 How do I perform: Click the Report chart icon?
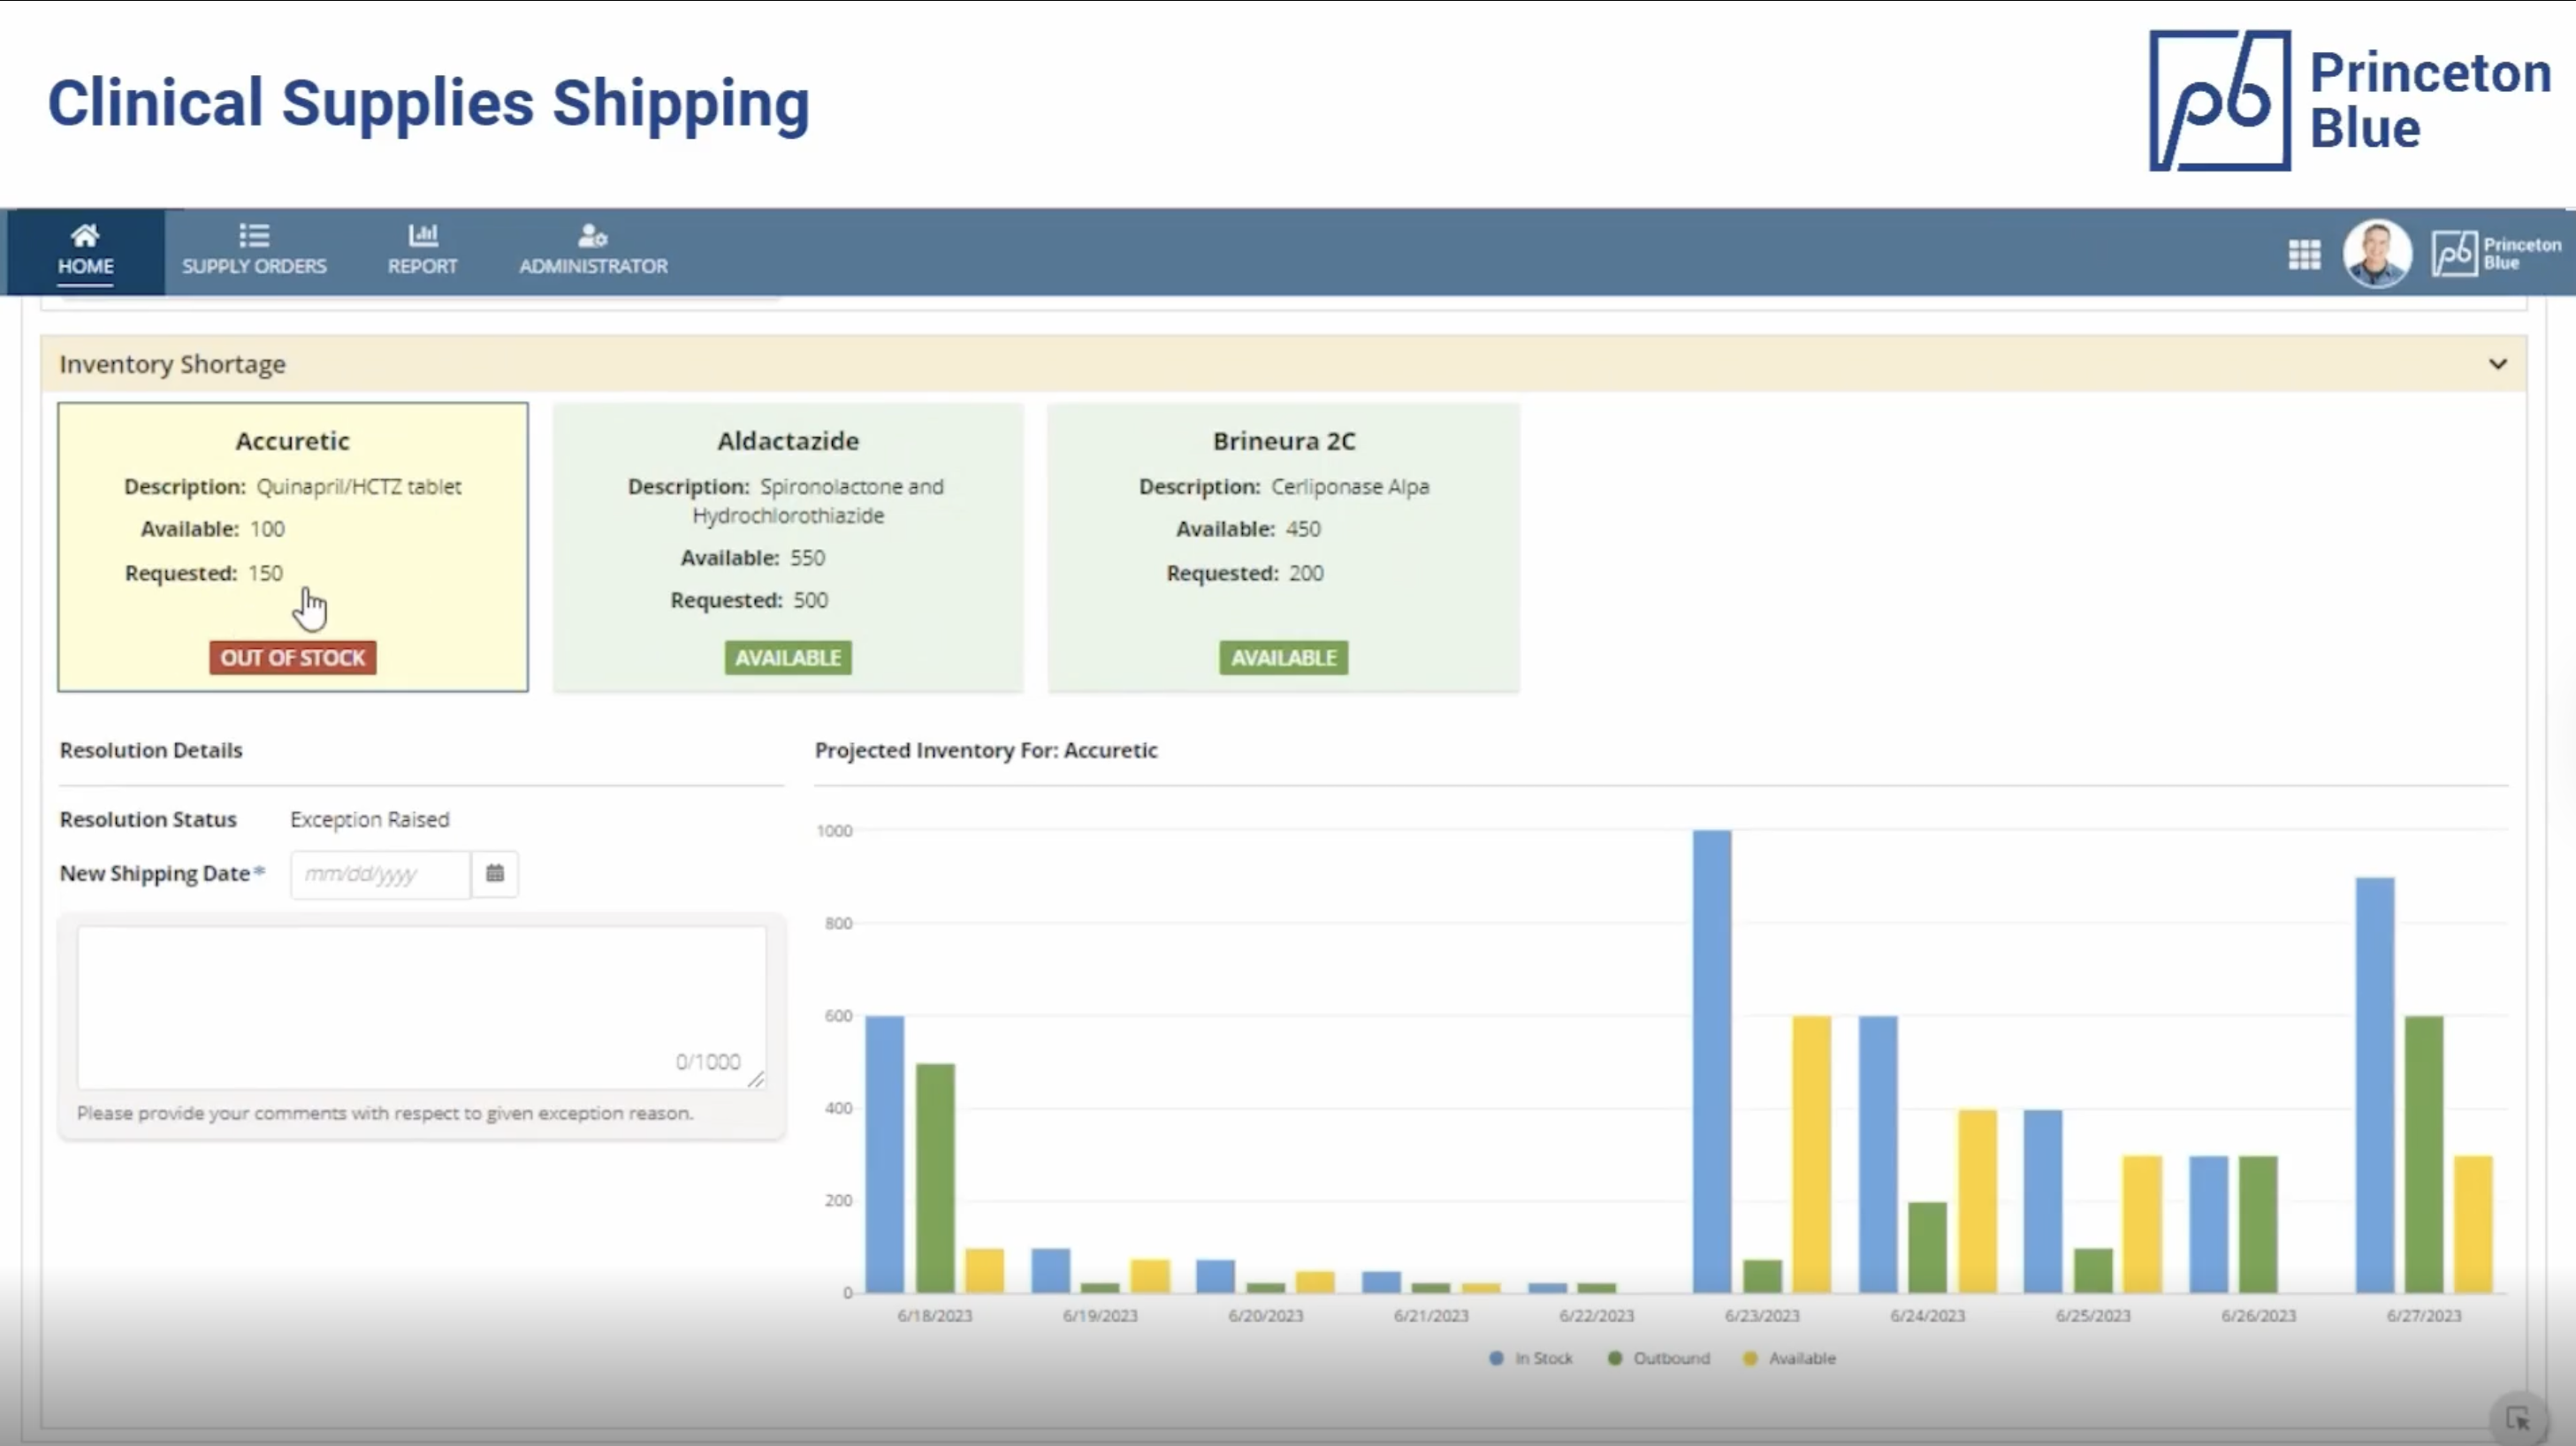point(422,236)
